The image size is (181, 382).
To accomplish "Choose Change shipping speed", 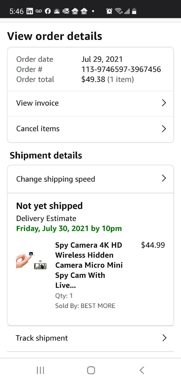I will click(x=56, y=179).
